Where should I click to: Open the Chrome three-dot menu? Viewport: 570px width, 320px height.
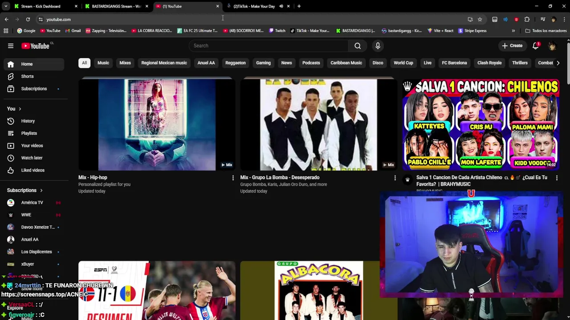tap(564, 19)
